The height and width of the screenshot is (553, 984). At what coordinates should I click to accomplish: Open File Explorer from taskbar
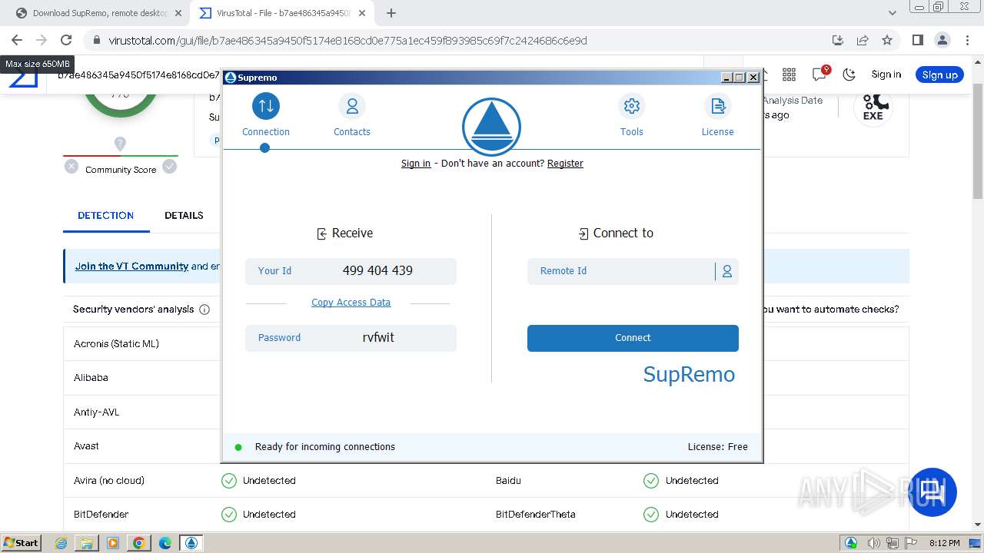click(x=87, y=543)
